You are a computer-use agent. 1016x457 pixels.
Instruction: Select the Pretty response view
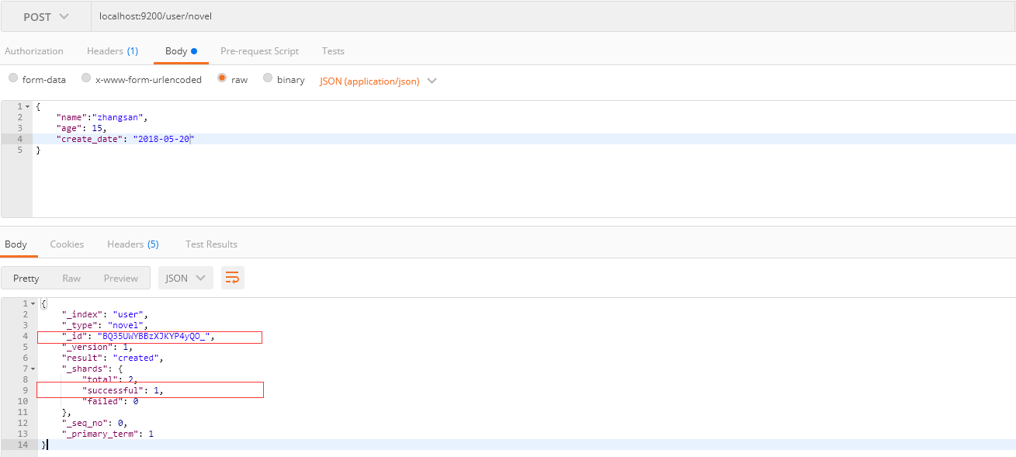[x=26, y=279]
